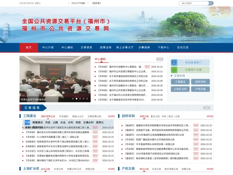Open 中心介绍 in the navigation bar
This screenshot has height=175, width=233.
pos(48,47)
